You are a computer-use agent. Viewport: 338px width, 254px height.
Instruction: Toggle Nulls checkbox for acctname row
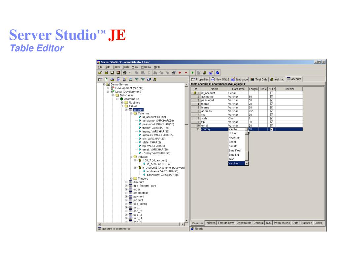(272, 97)
